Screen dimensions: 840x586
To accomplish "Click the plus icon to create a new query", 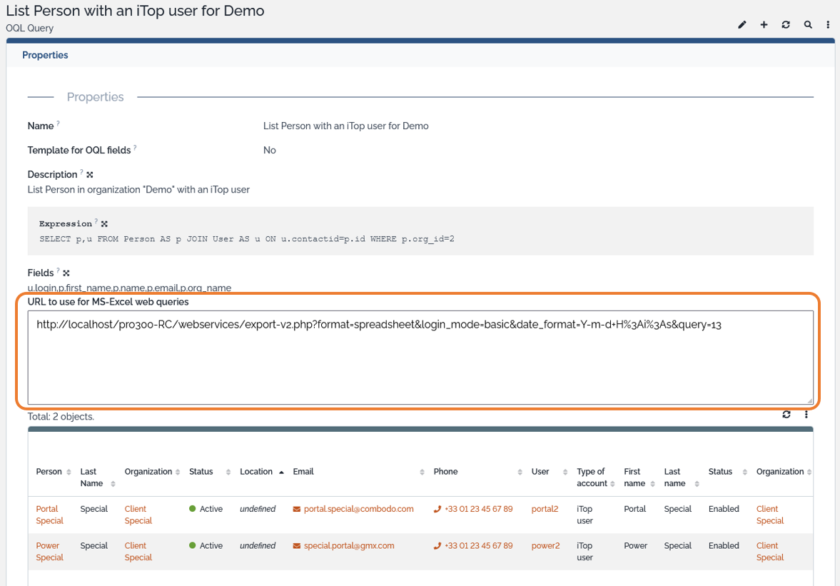I will pos(764,24).
